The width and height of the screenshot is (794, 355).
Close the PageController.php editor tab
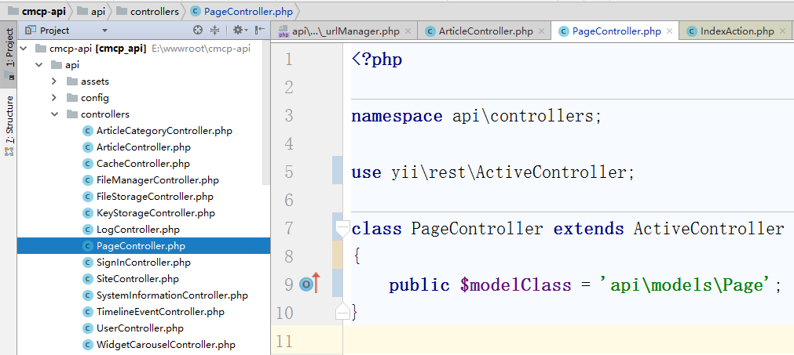[669, 32]
